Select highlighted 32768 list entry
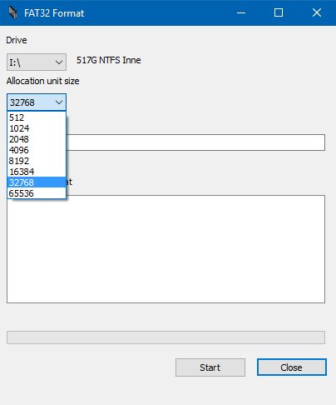This screenshot has height=405, width=336. (x=37, y=182)
